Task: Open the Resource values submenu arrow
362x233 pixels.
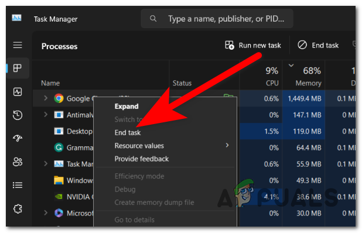Action: (227, 145)
